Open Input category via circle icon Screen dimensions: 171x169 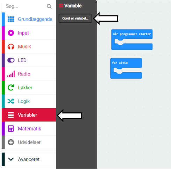click(11, 33)
